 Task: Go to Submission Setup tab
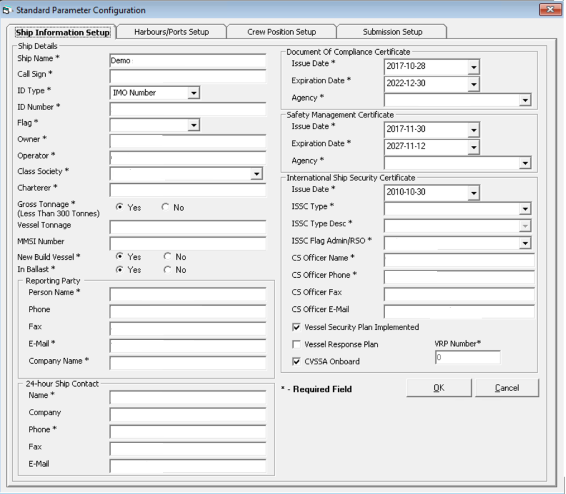392,32
